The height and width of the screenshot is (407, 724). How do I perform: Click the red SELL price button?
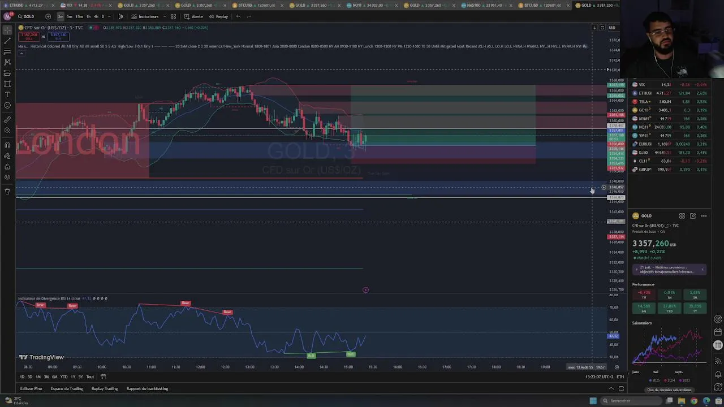pyautogui.click(x=29, y=36)
